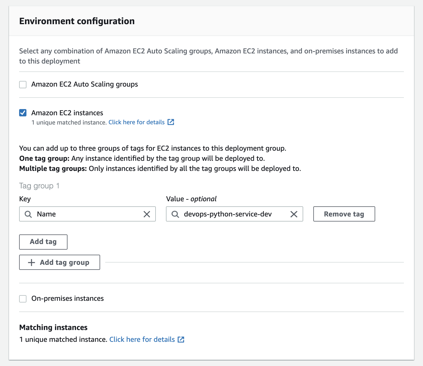This screenshot has width=423, height=366.
Task: Focus the Key input containing Name
Action: (87, 214)
